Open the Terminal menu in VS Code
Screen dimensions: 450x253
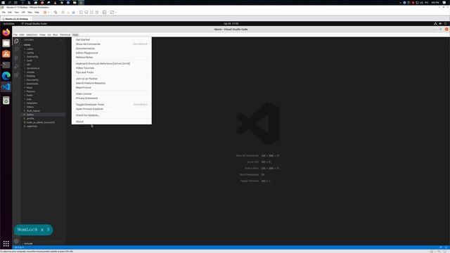(x=65, y=34)
